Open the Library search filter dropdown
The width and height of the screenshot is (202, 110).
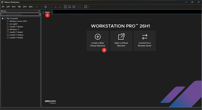tap(39, 14)
